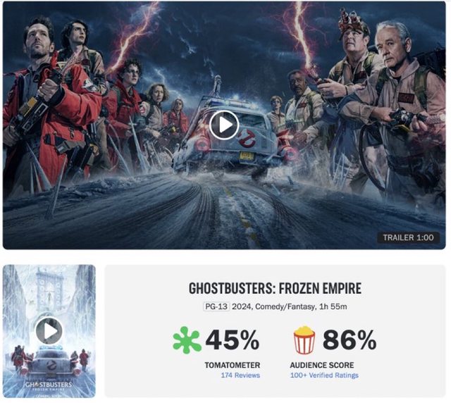This screenshot has width=451, height=403.
Task: Click the 45% Tomatometer score
Action: [233, 340]
